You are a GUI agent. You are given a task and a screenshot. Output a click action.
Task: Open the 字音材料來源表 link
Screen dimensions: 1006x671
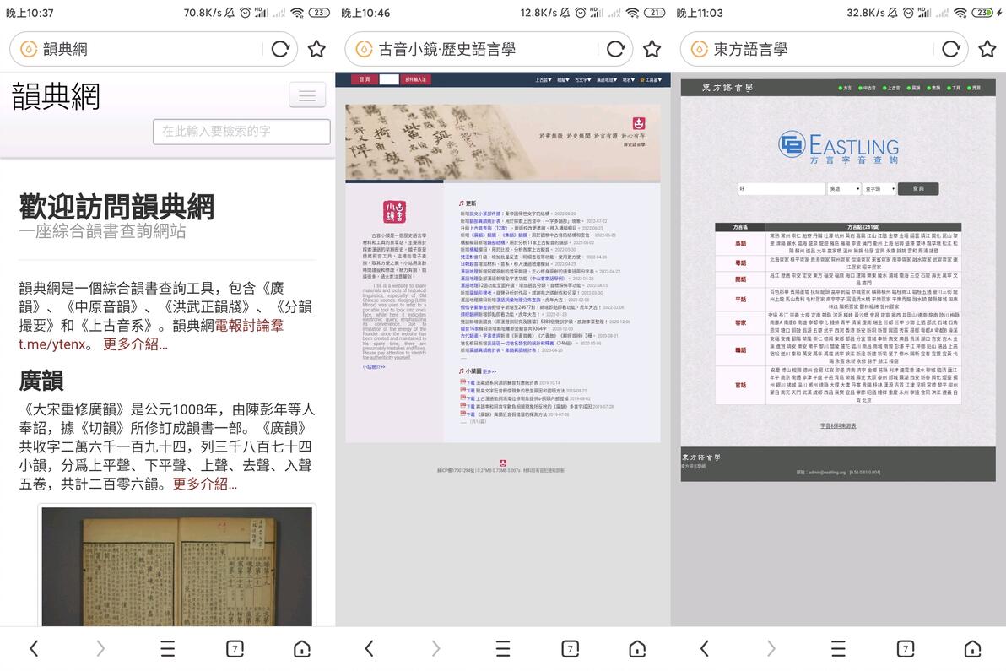pyautogui.click(x=838, y=426)
